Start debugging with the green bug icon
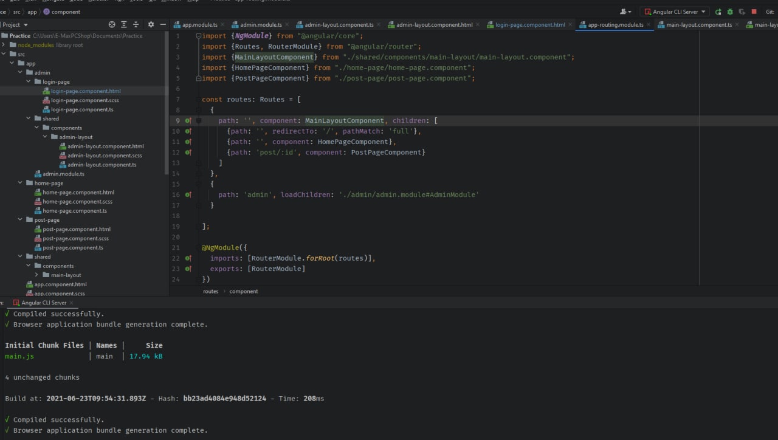This screenshot has height=440, width=778. coord(730,12)
